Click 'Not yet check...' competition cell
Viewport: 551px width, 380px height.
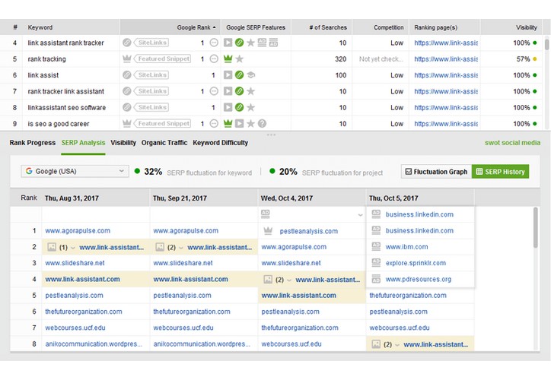[x=381, y=59]
